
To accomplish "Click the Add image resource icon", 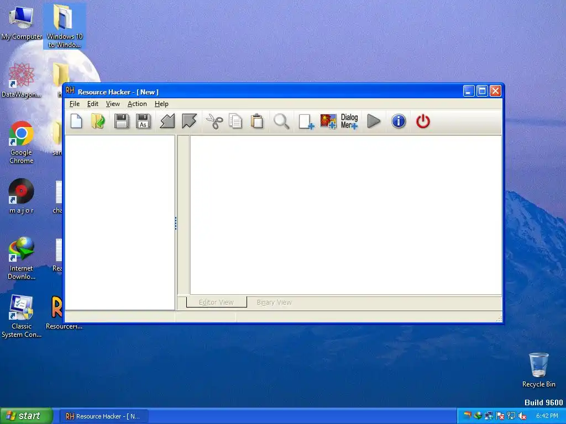I will [328, 121].
